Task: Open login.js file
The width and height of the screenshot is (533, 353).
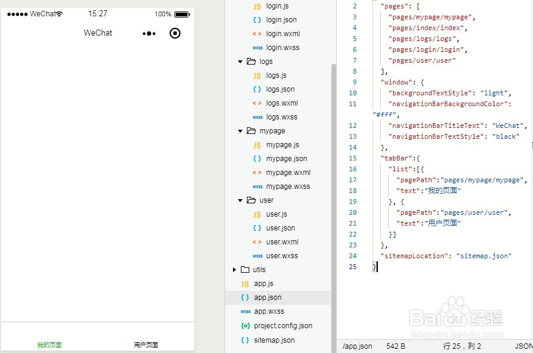Action: click(x=278, y=6)
